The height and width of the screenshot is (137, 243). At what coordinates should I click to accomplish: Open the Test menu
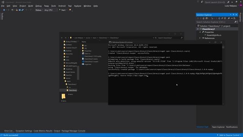pos(70,6)
